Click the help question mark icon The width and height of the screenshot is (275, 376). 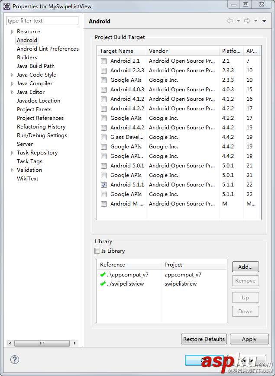point(15,360)
